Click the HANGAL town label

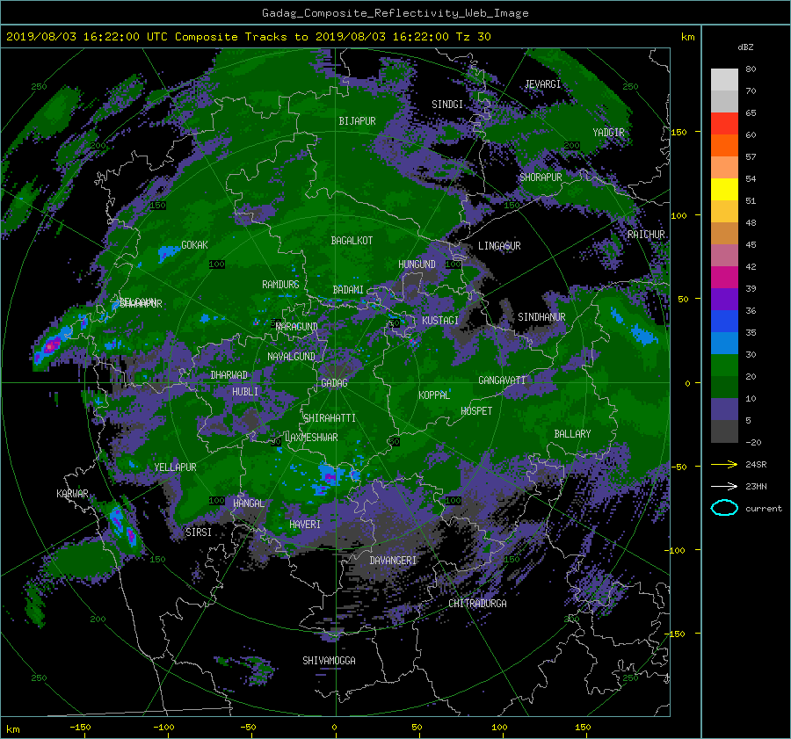249,504
